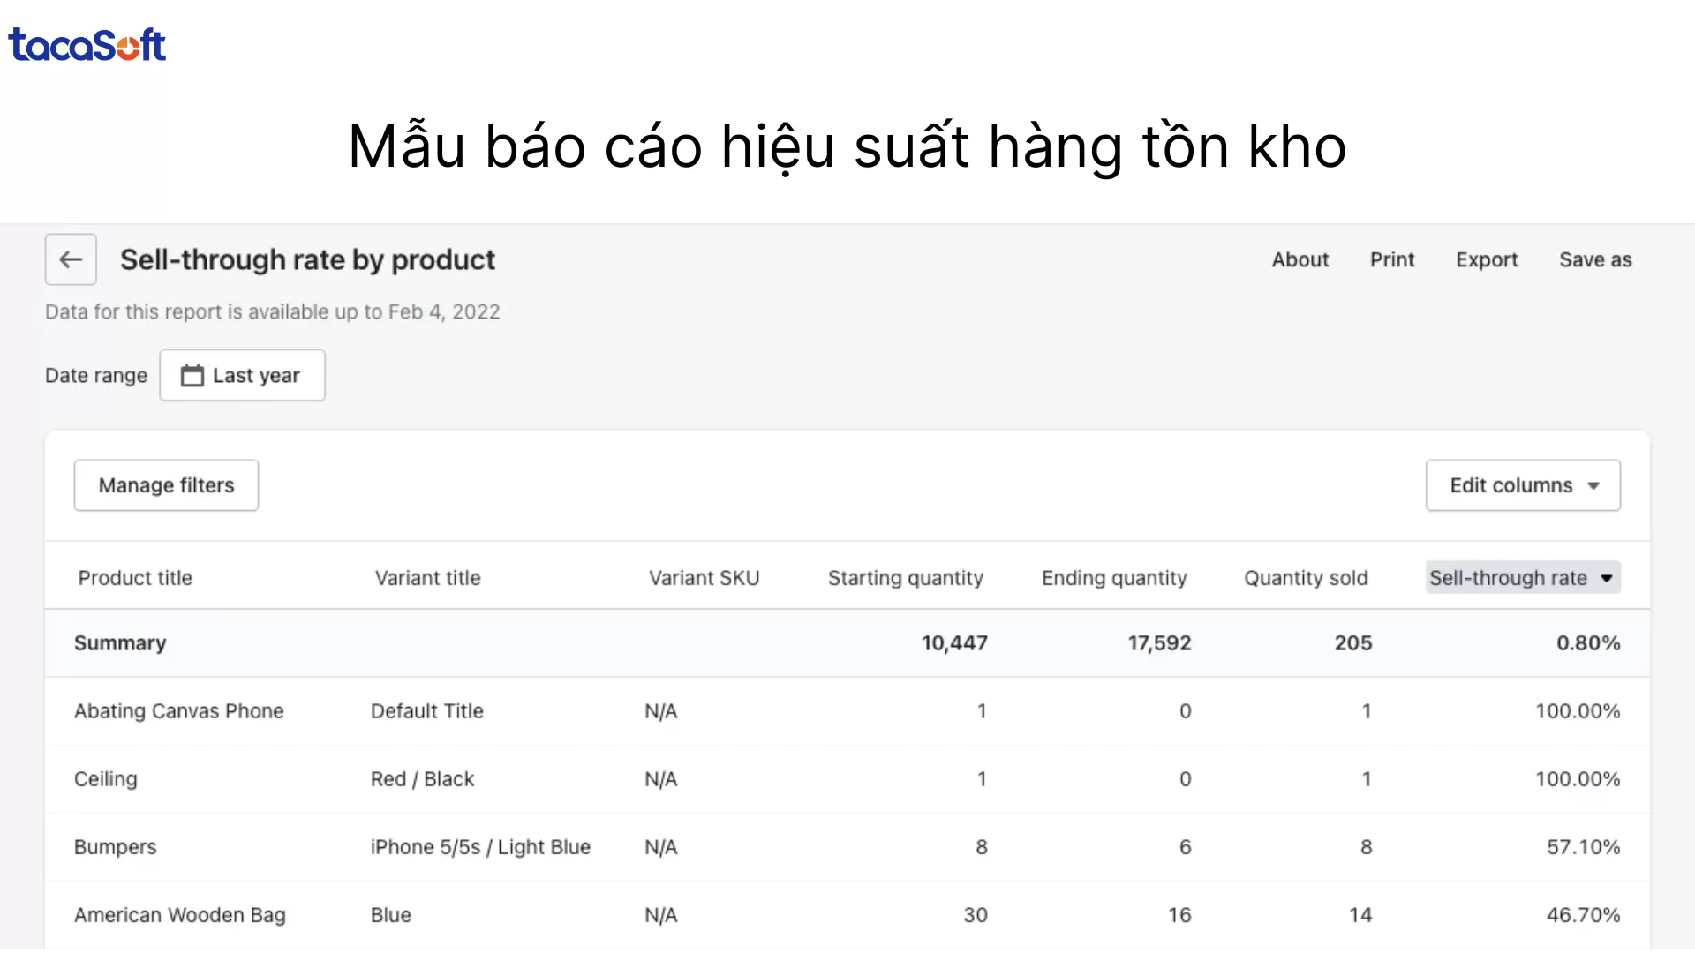Select the Bumpers product row

115,846
